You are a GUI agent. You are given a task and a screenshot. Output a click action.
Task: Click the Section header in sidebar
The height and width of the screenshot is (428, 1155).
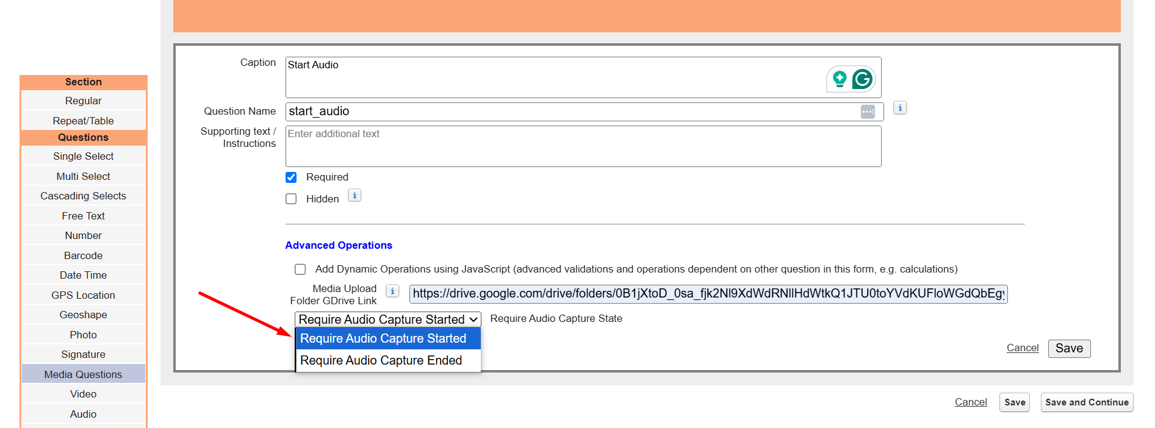(x=84, y=82)
